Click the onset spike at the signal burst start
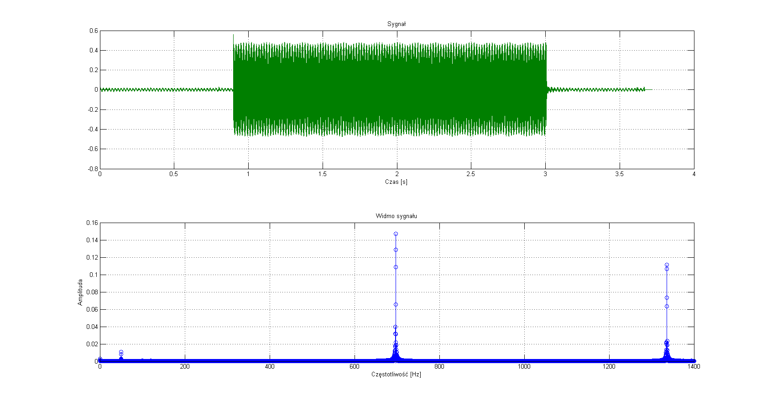This screenshot has width=767, height=406. click(234, 36)
